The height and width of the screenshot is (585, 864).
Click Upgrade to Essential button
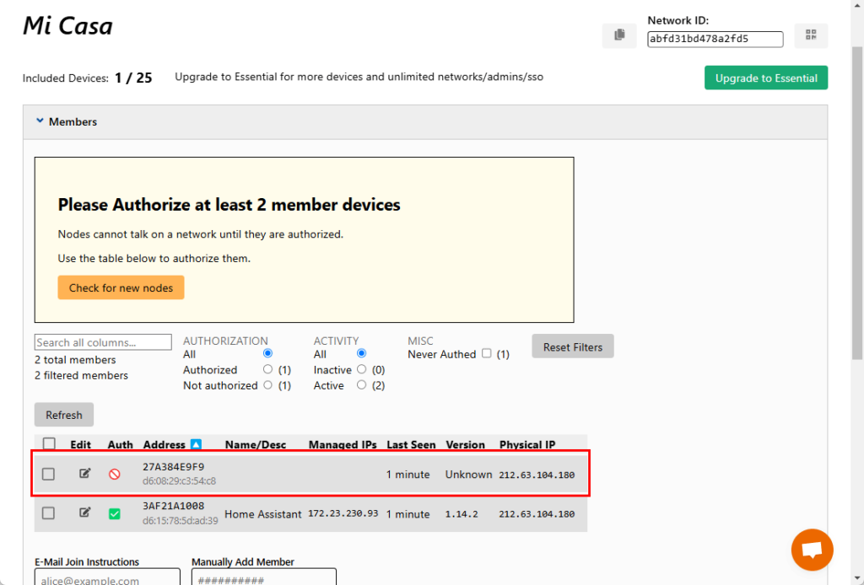point(765,78)
